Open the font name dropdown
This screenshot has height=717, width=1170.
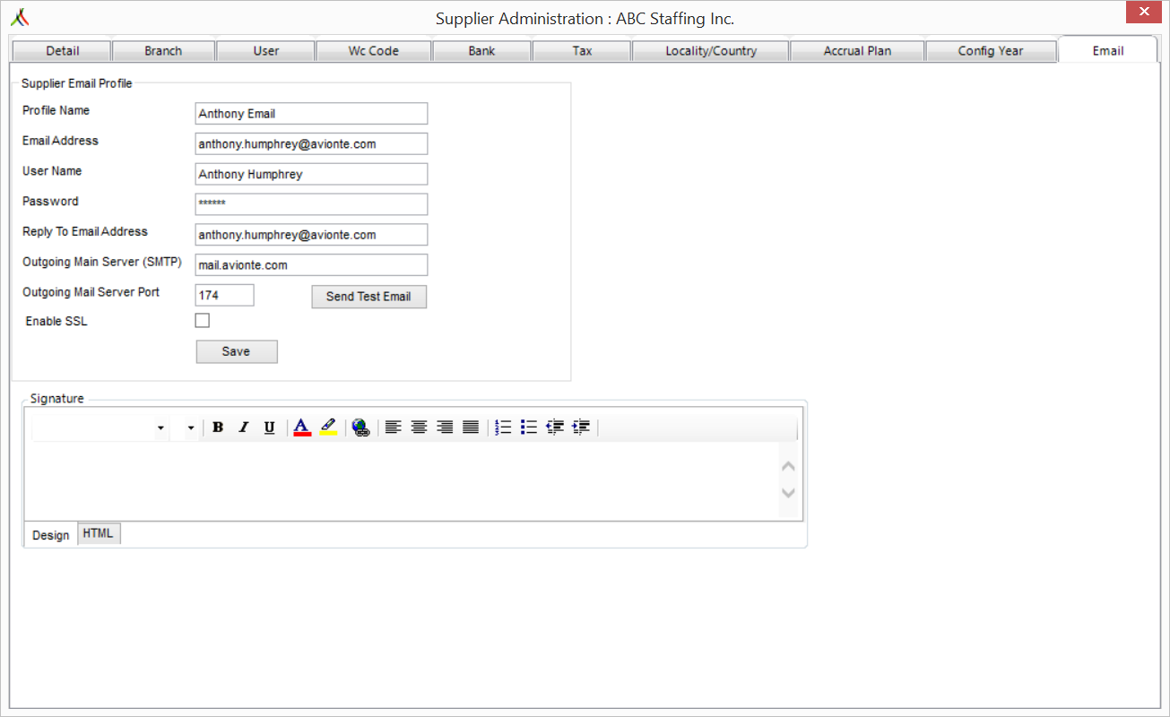[x=160, y=428]
